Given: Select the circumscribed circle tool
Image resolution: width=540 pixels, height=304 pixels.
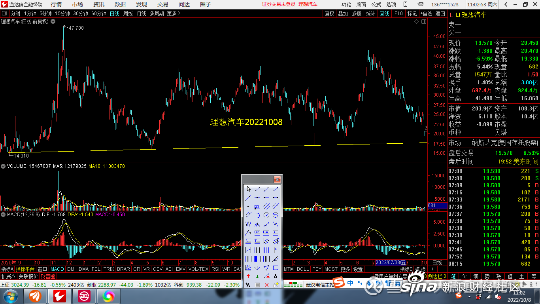Looking at the screenshot, I should point(276,215).
